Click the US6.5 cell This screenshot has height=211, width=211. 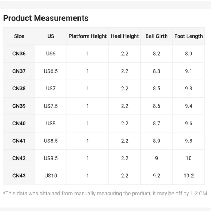click(x=51, y=71)
